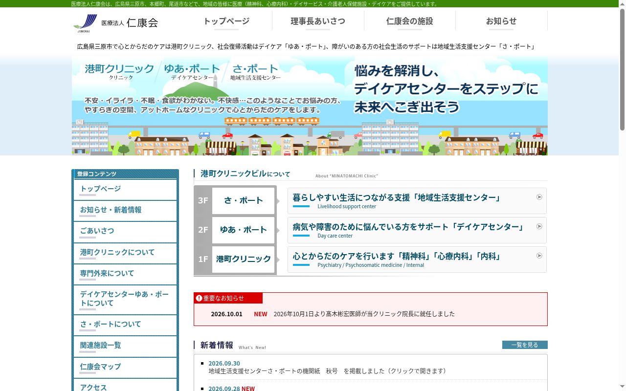Click the 重要なお知らせ red label
The width and height of the screenshot is (626, 391).
(x=228, y=298)
